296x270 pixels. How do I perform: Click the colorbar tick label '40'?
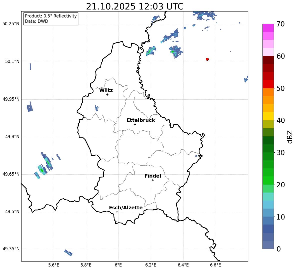click(280, 120)
